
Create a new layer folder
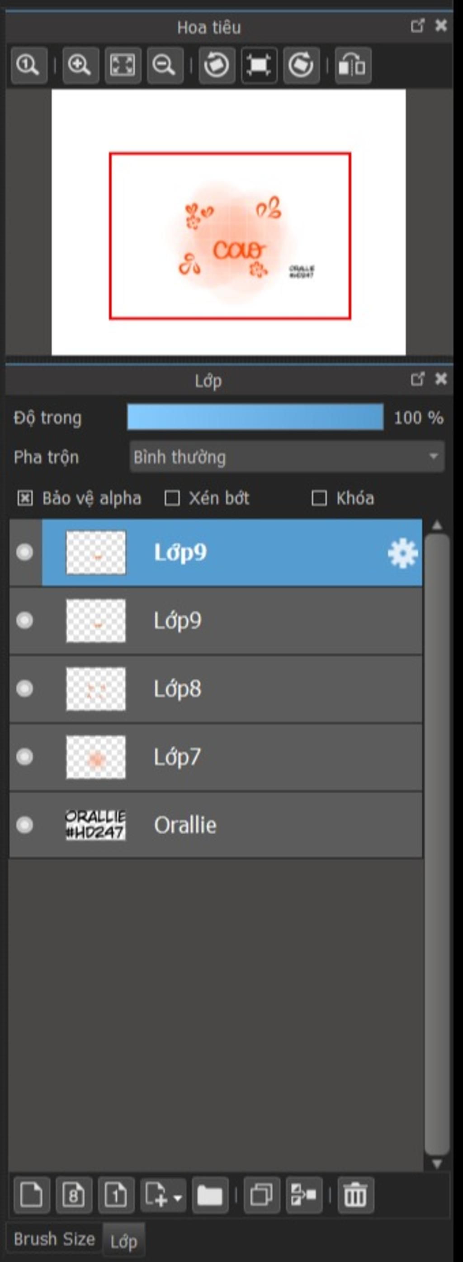pyautogui.click(x=210, y=1195)
